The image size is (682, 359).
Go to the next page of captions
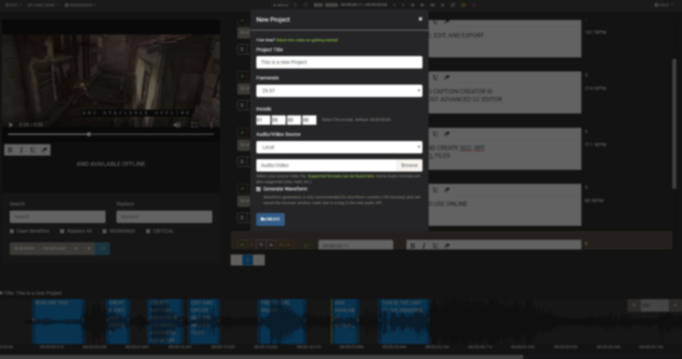(259, 260)
